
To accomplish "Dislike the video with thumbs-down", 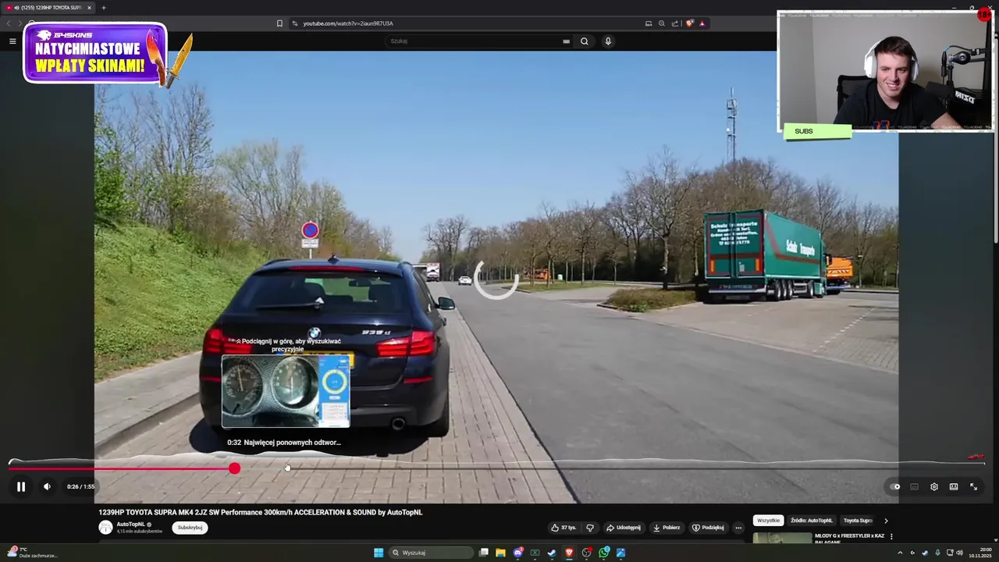I will [590, 528].
